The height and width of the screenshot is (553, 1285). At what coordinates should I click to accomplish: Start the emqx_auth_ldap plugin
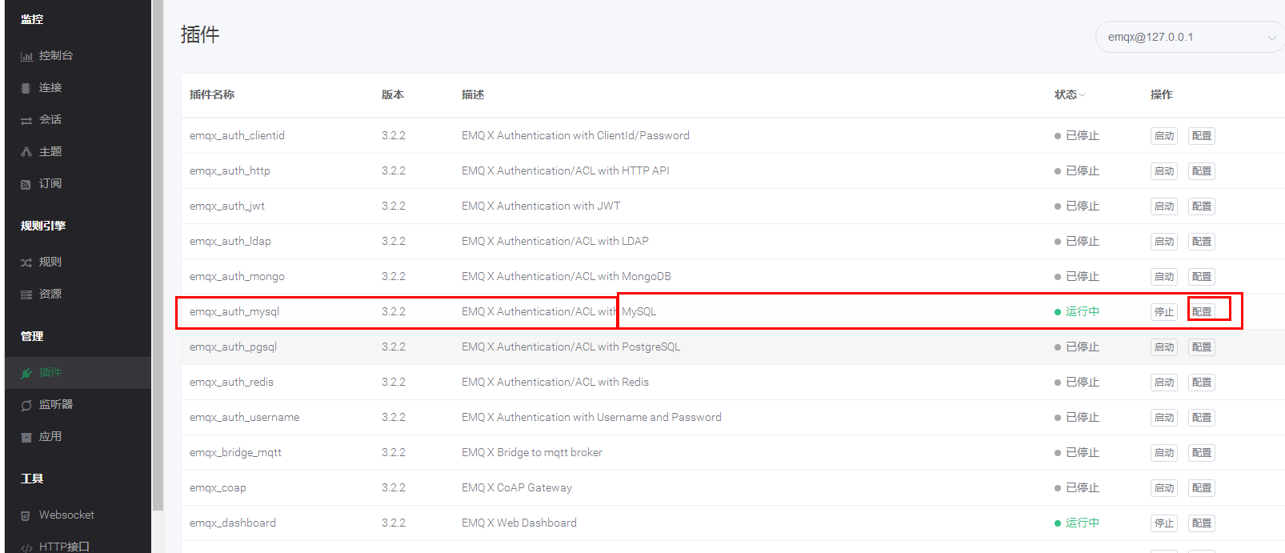click(x=1164, y=242)
